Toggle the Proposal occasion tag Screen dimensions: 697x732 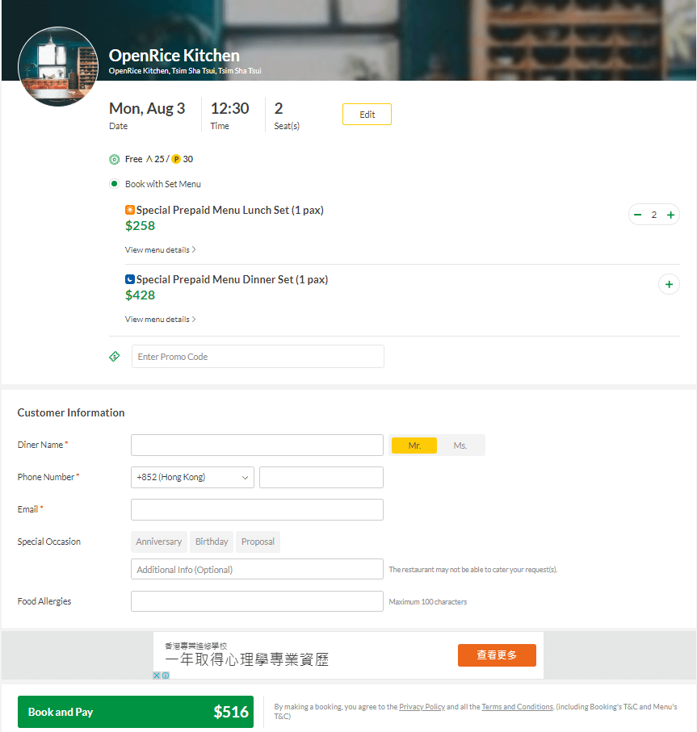pyautogui.click(x=258, y=542)
